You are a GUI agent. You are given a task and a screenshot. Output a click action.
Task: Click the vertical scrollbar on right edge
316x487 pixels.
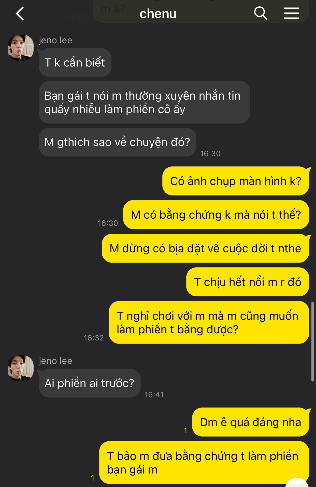point(312,342)
